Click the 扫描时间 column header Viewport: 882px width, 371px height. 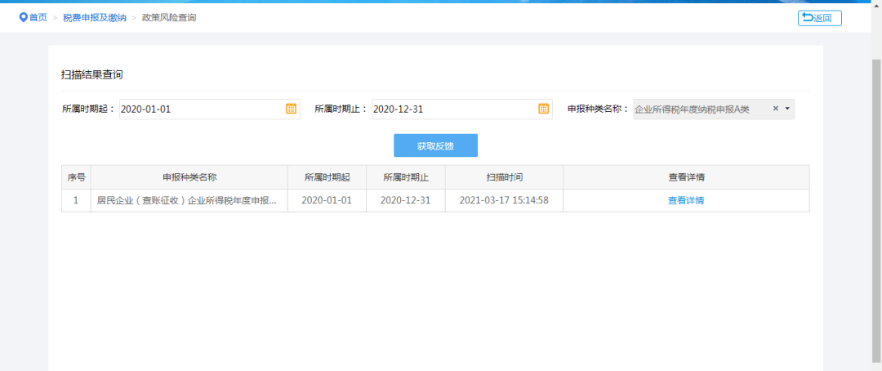coord(504,177)
